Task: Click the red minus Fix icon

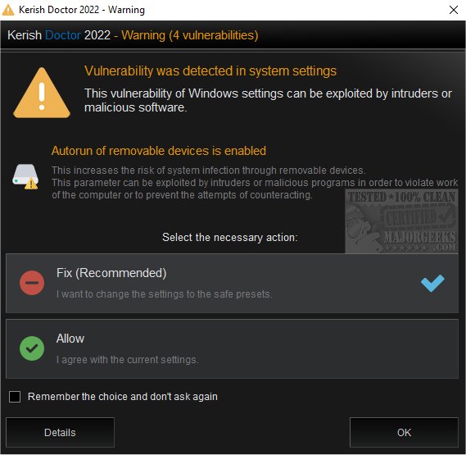Action: click(x=32, y=283)
